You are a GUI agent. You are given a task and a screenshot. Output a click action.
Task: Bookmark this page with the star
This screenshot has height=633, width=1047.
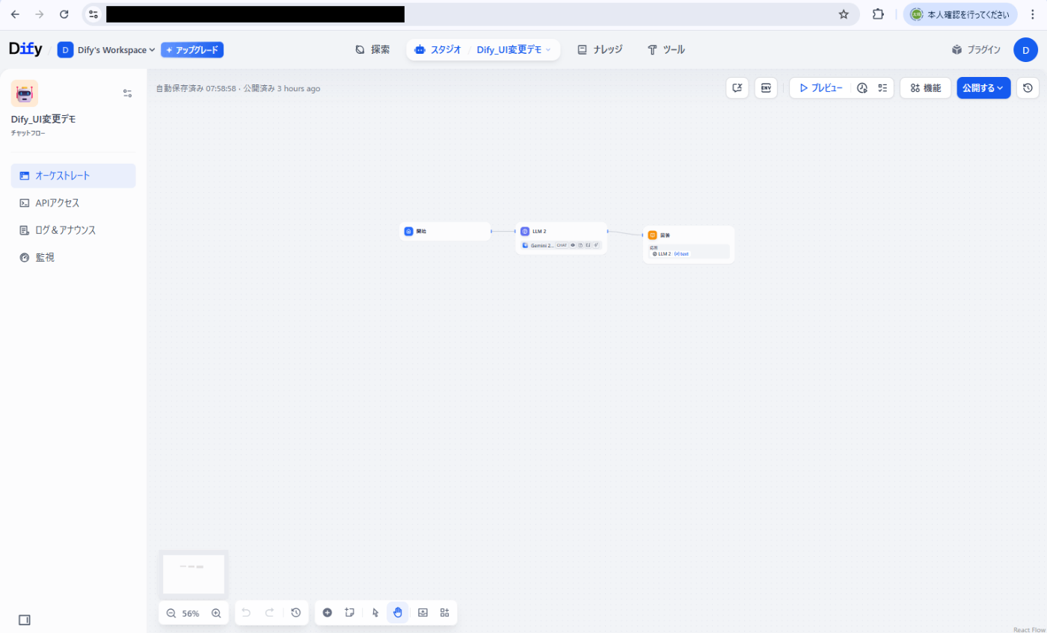point(844,14)
